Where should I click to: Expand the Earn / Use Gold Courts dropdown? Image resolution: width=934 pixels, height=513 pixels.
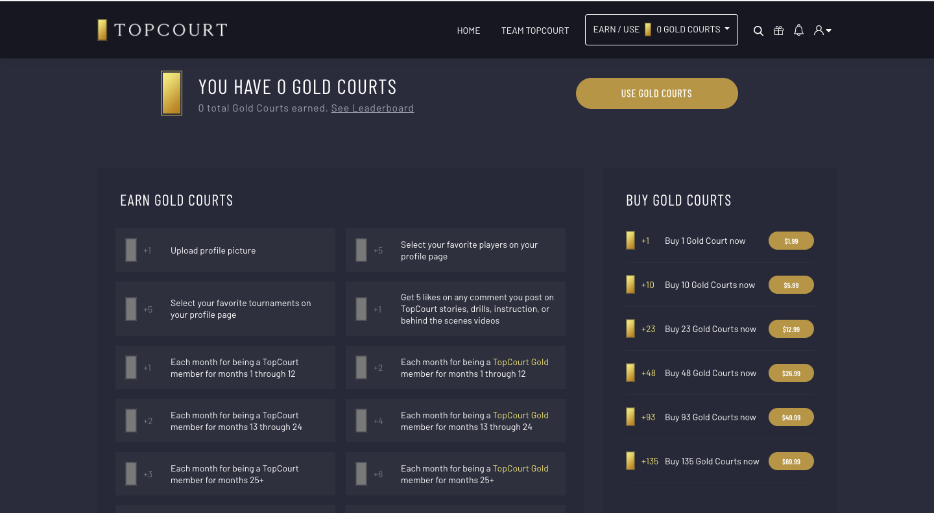click(661, 30)
